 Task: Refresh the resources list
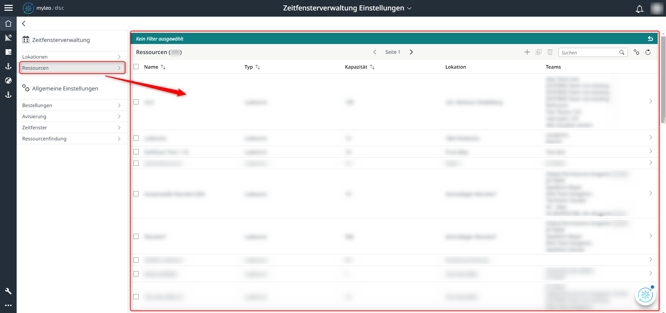click(648, 52)
